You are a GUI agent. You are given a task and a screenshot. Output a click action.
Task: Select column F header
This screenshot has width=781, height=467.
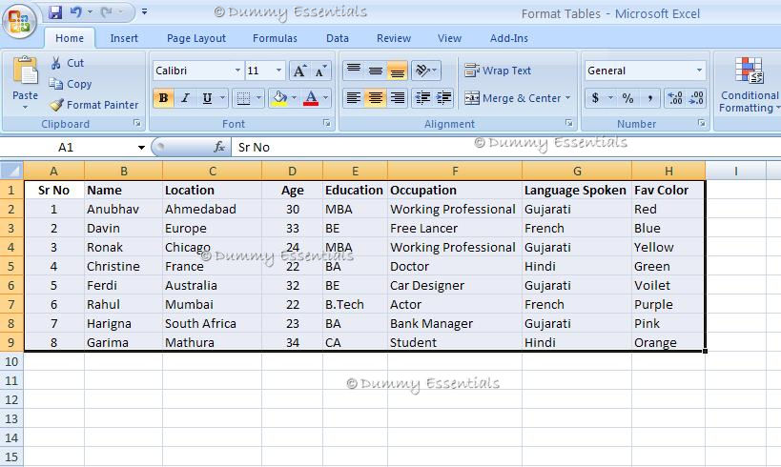(455, 171)
